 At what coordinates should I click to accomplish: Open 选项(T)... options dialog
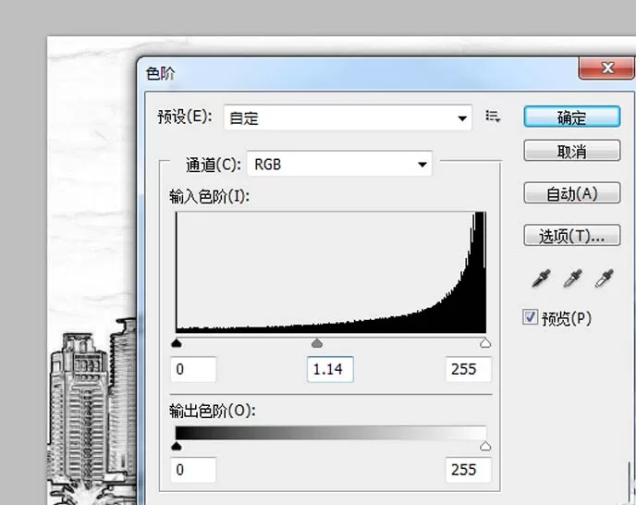pyautogui.click(x=572, y=236)
